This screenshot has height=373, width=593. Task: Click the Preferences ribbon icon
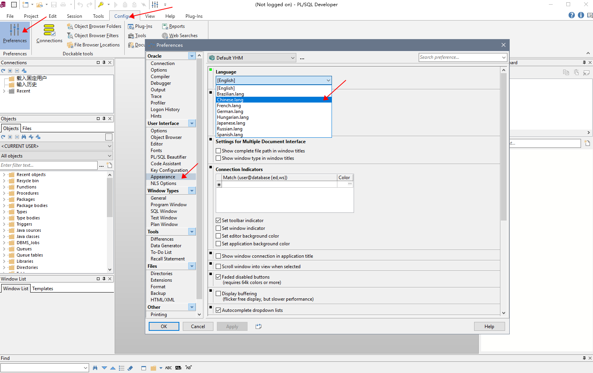pos(15,34)
